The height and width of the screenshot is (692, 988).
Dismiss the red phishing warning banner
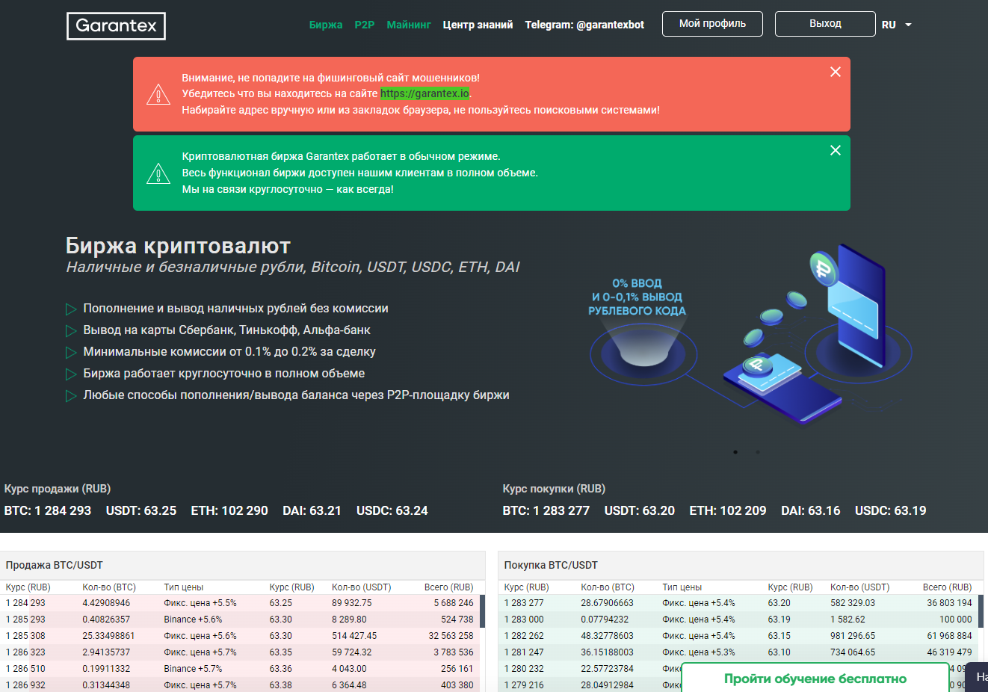tap(835, 72)
